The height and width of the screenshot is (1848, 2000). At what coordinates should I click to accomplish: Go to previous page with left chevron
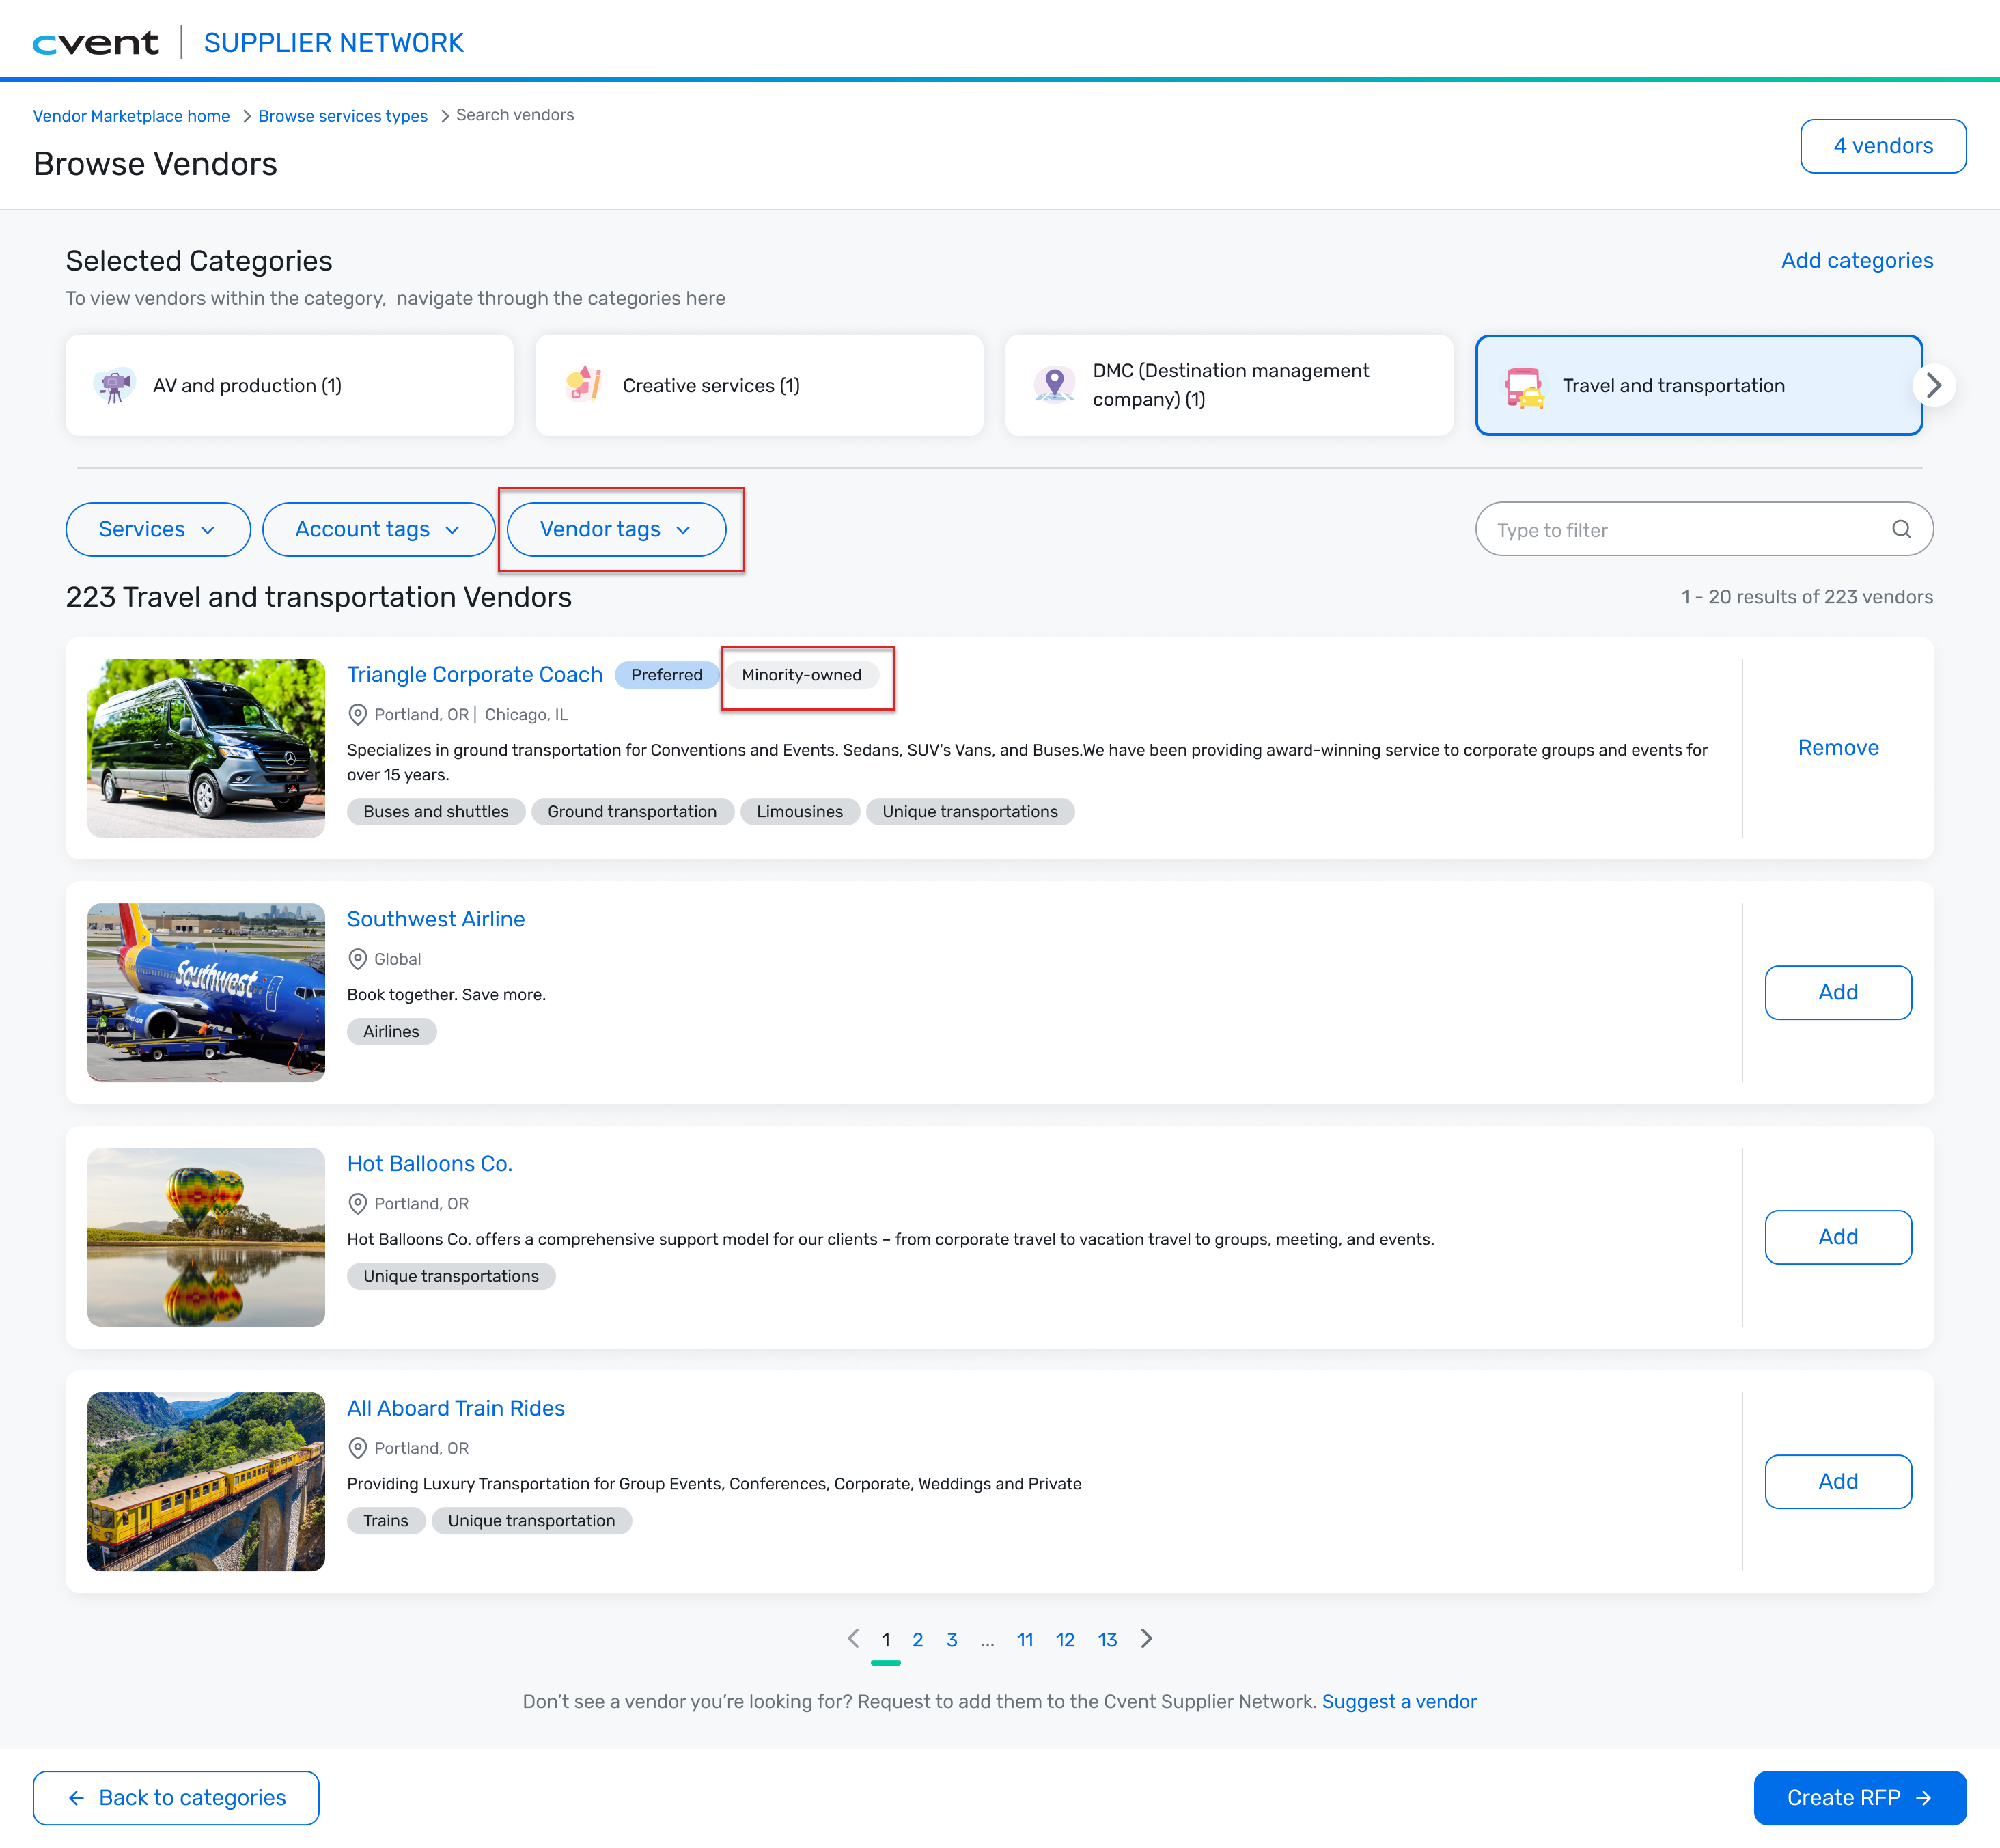coord(853,1639)
